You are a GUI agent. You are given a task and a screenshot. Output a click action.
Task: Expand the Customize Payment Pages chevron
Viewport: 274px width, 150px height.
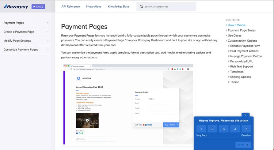[48, 49]
